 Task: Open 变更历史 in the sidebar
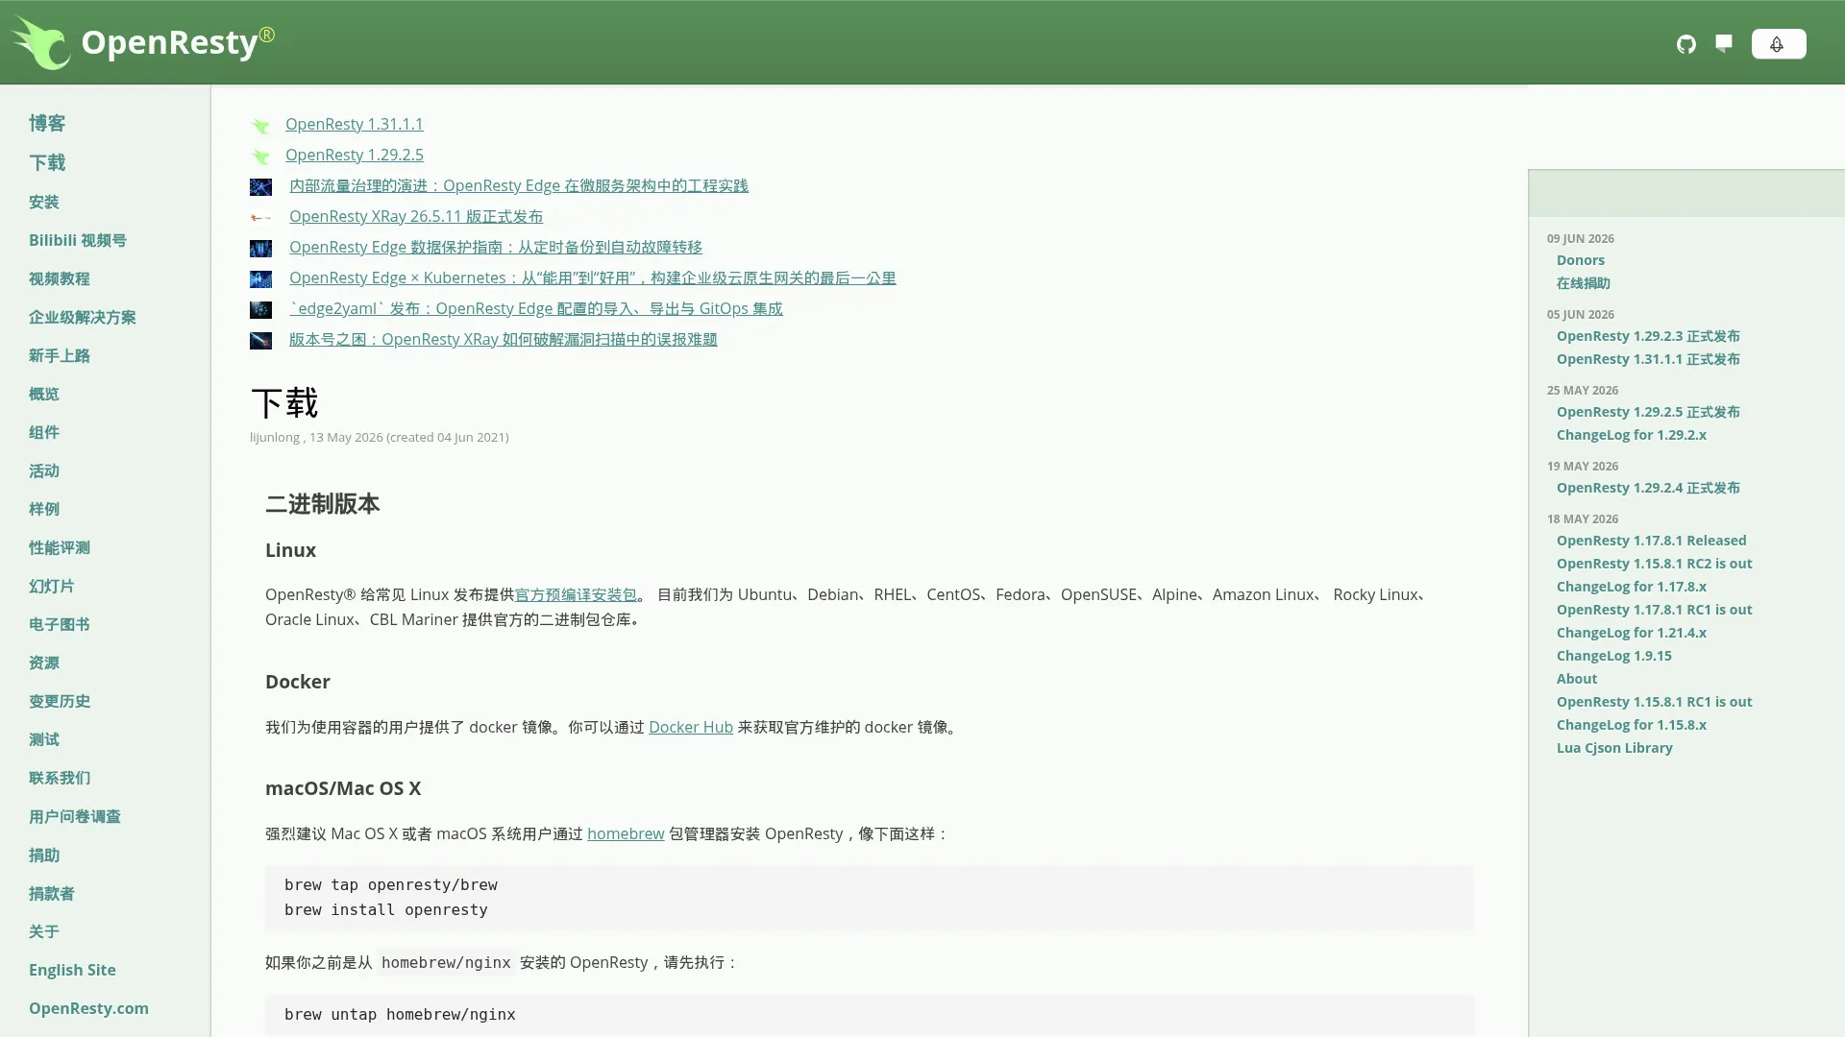(60, 701)
